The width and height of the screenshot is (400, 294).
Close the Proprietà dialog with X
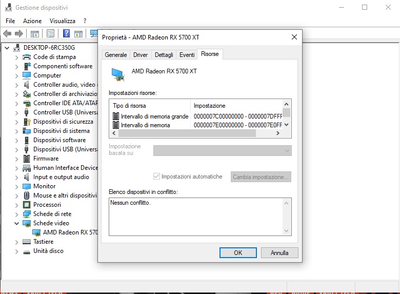(294, 37)
